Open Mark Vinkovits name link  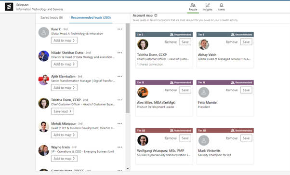(209, 150)
